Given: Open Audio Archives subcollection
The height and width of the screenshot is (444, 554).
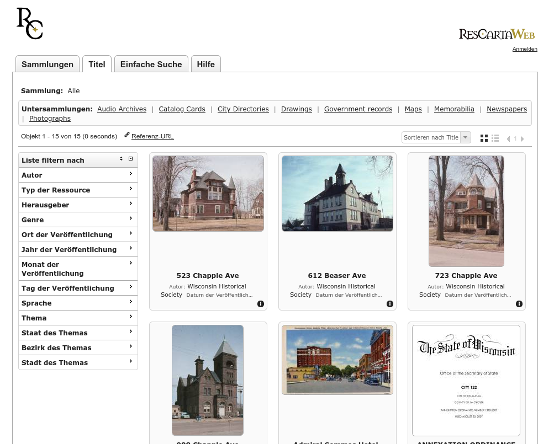Looking at the screenshot, I should pos(122,109).
